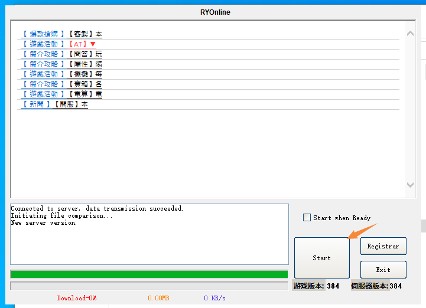This screenshot has width=426, height=308.
Task: Open the 【遊戲活動】【AT】 red link
Action: pyautogui.click(x=58, y=44)
